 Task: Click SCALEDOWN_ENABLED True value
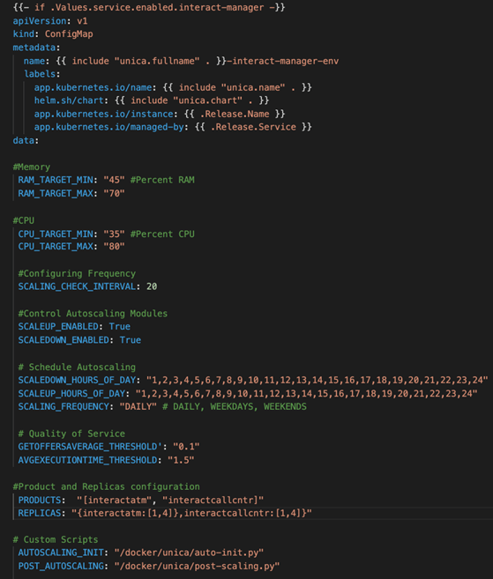(131, 340)
